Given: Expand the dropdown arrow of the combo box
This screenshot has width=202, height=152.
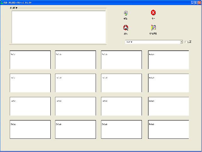Looking at the screenshot, I should click(x=182, y=42).
